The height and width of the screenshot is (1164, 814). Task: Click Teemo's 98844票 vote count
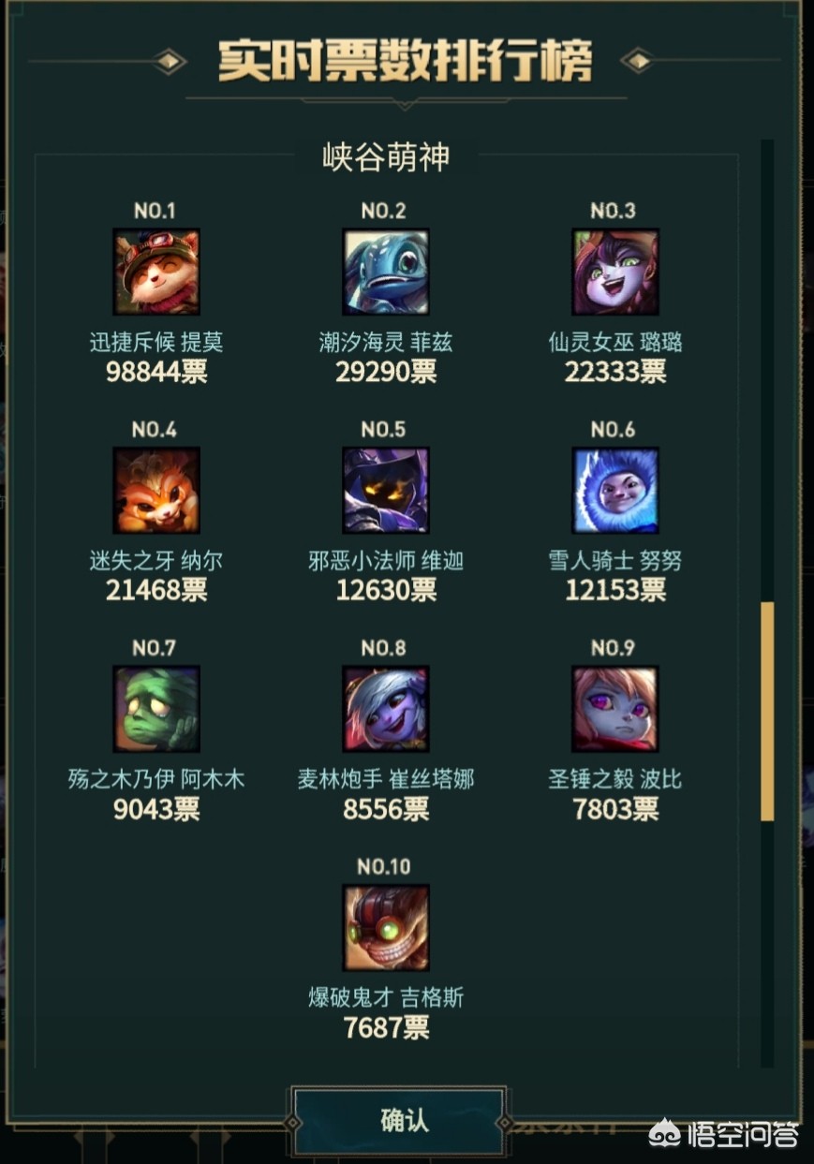click(156, 372)
